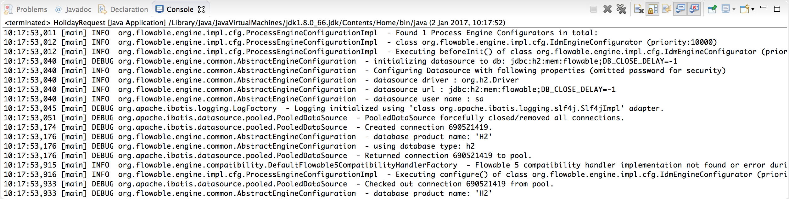Image resolution: width=789 pixels, height=199 pixels.
Task: Pin the Console view
Action: click(x=712, y=9)
